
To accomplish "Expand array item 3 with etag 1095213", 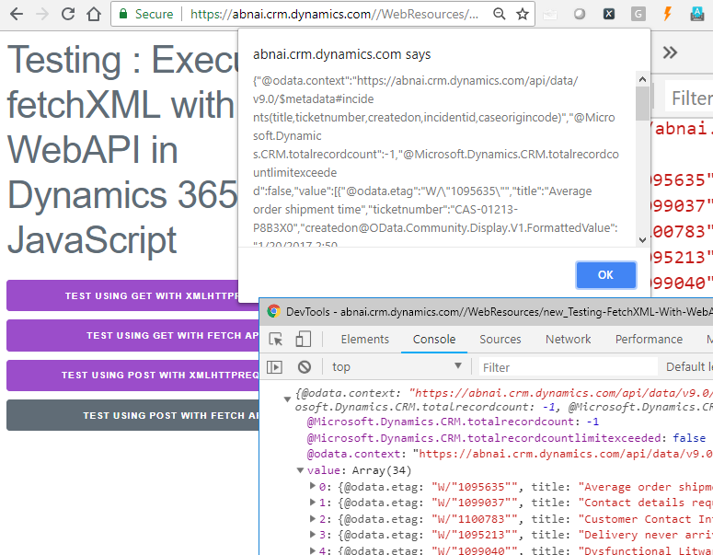I will coord(313,534).
